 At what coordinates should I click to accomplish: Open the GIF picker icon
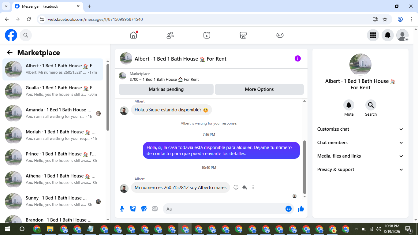[155, 209]
